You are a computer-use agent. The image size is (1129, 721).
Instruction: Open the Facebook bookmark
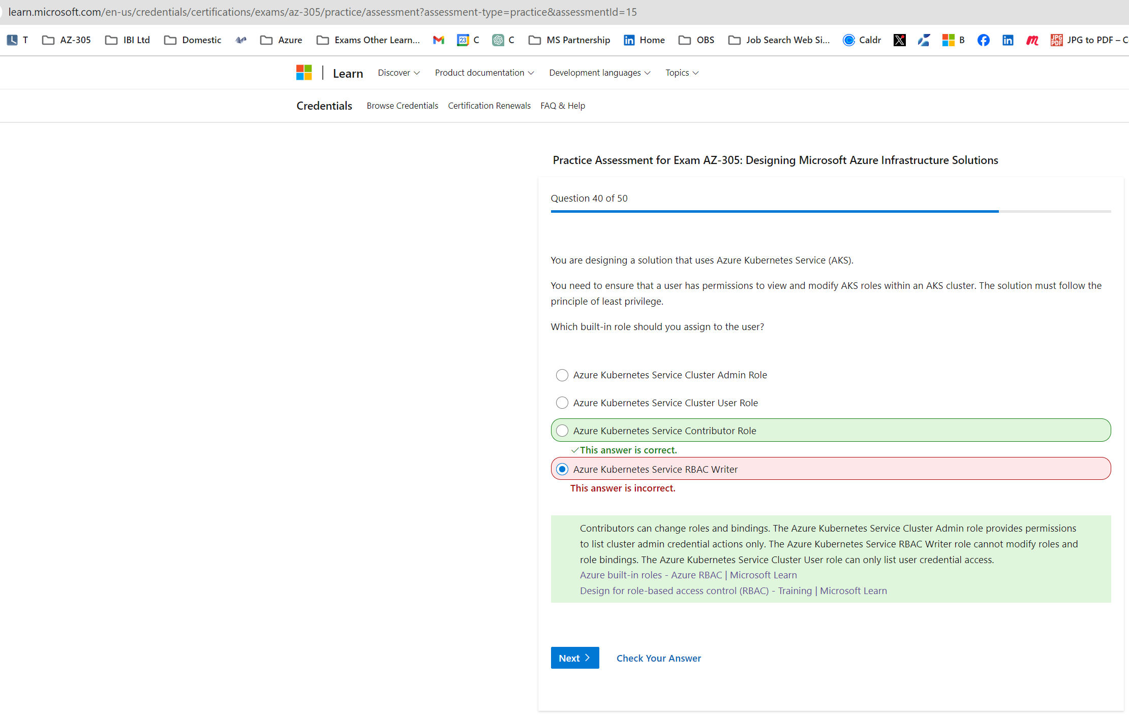point(984,40)
